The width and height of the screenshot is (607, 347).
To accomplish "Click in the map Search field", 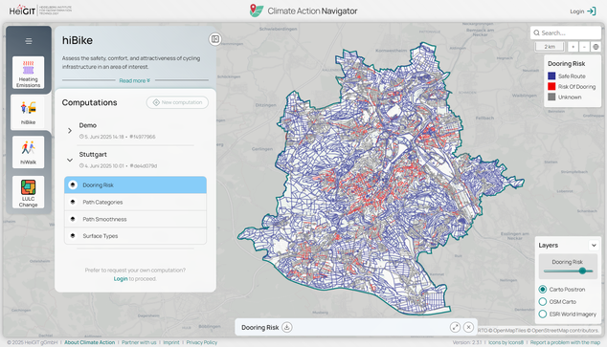I will (566, 33).
